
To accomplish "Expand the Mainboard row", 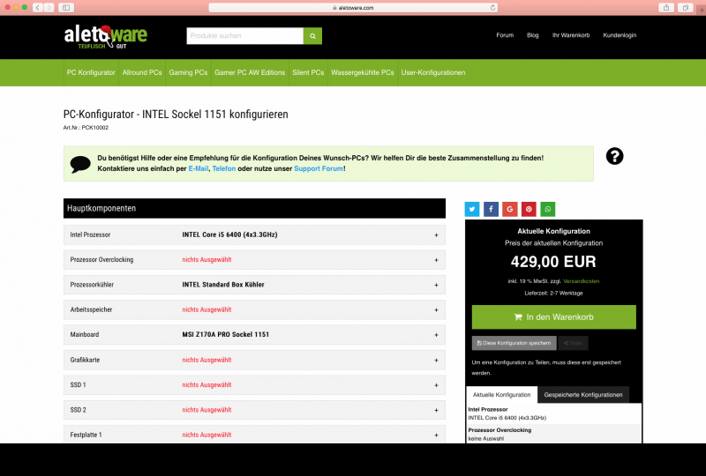I will (x=254, y=335).
